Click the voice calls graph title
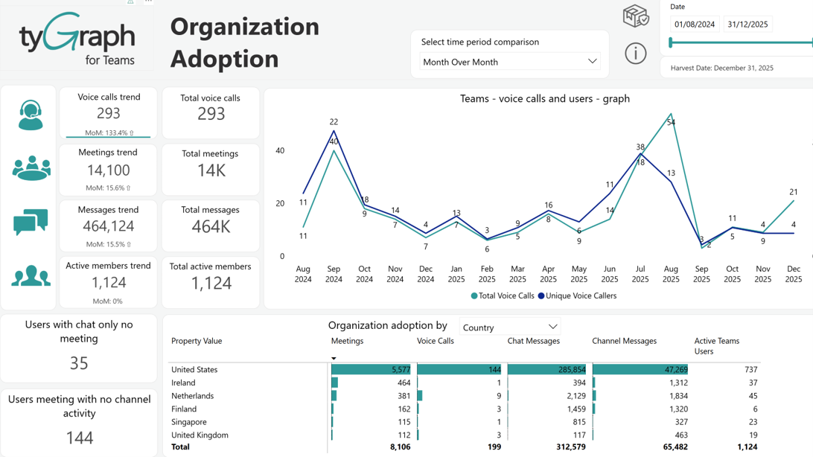The width and height of the screenshot is (813, 457). (545, 98)
